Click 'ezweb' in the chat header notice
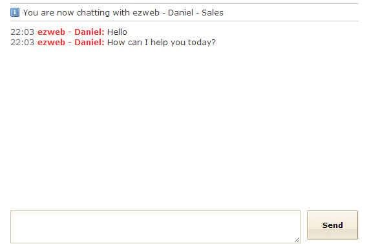 (x=146, y=12)
